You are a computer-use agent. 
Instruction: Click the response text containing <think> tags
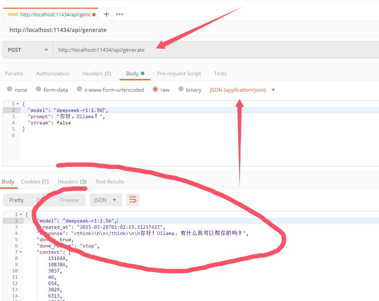(159, 233)
